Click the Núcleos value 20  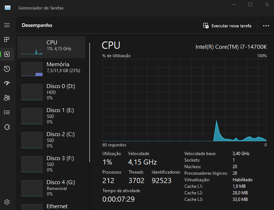tap(235, 167)
